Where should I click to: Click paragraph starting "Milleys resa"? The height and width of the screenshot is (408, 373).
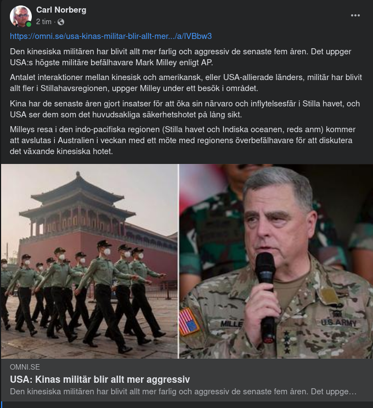click(183, 140)
